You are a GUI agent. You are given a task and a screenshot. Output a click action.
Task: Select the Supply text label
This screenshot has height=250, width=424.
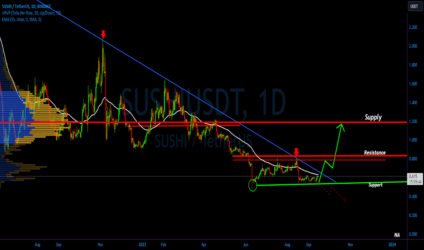pyautogui.click(x=373, y=117)
